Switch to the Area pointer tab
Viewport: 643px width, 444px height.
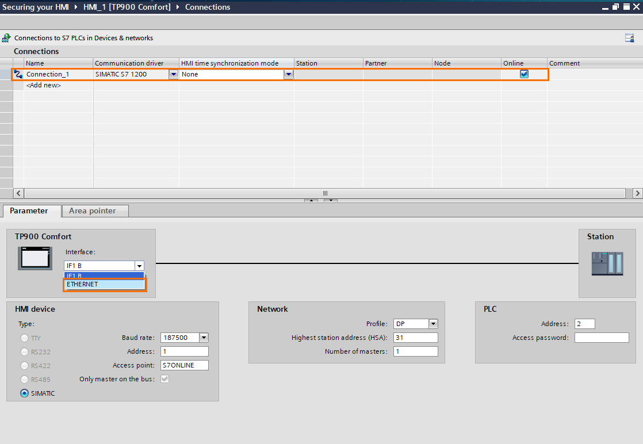94,210
